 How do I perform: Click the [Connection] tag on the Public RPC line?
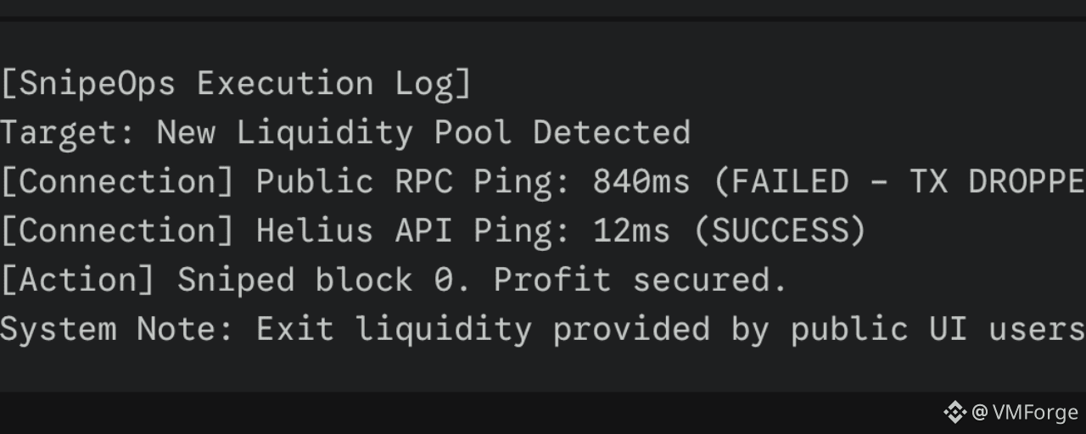point(118,182)
